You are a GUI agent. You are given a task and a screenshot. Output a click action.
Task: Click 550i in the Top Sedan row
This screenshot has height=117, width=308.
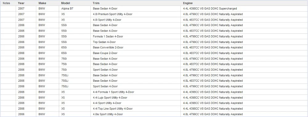64,42
